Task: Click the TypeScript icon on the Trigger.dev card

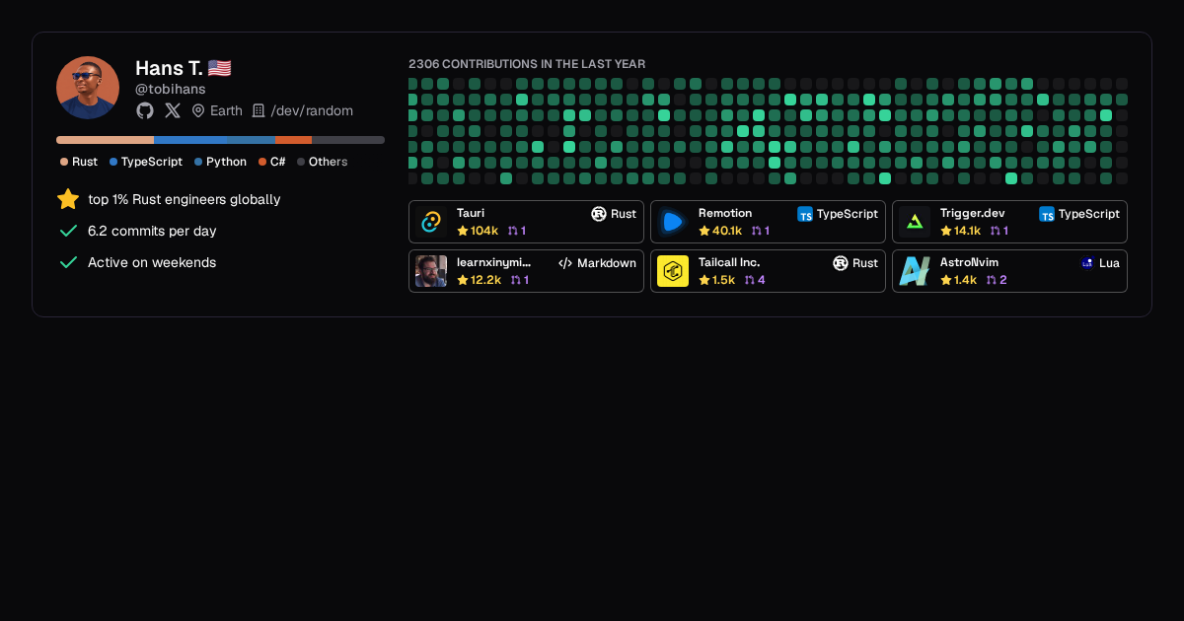Action: (x=1047, y=214)
